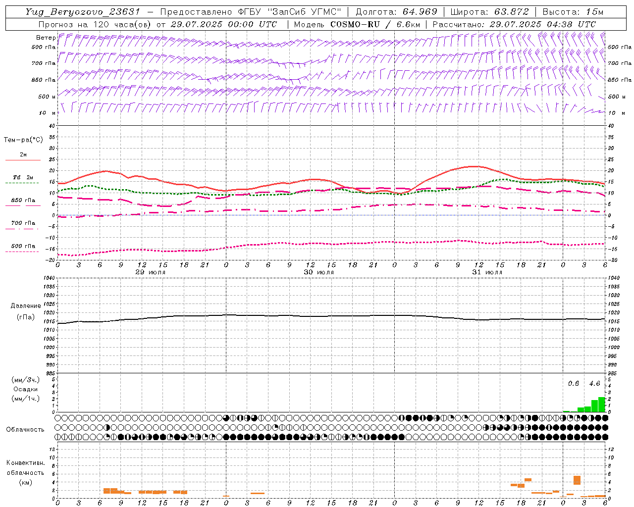
Task: Click the (мм/3ч.) precipitation unit label
Action: point(26,380)
